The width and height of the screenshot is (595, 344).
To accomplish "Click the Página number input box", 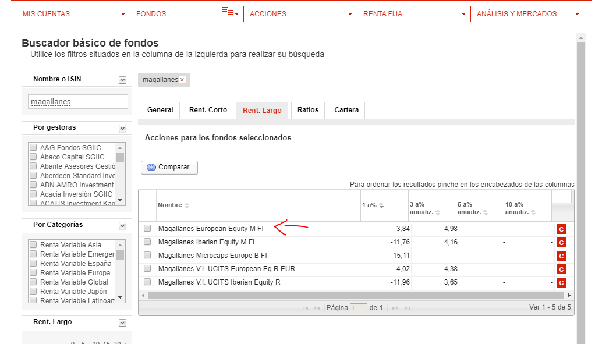I will pos(358,308).
